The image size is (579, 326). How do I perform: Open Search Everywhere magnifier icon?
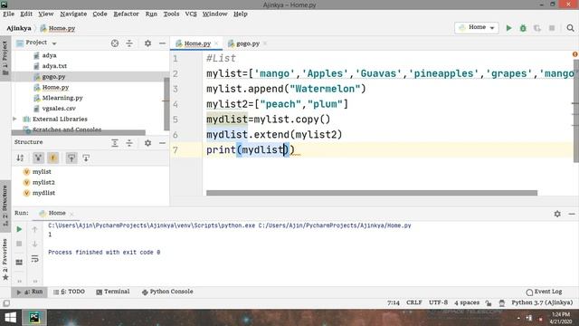[570, 28]
